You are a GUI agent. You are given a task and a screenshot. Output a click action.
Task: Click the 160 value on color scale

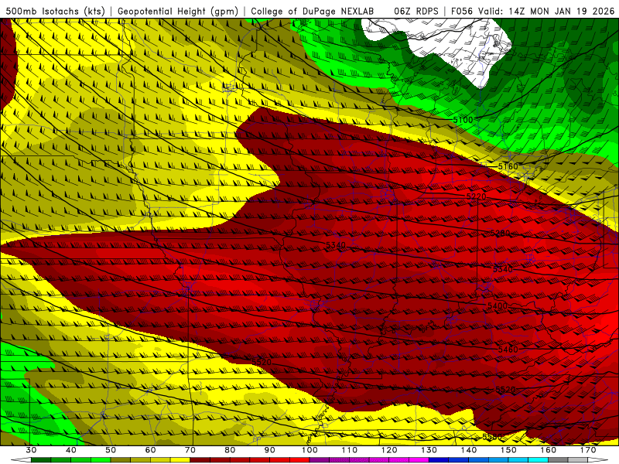549,450
